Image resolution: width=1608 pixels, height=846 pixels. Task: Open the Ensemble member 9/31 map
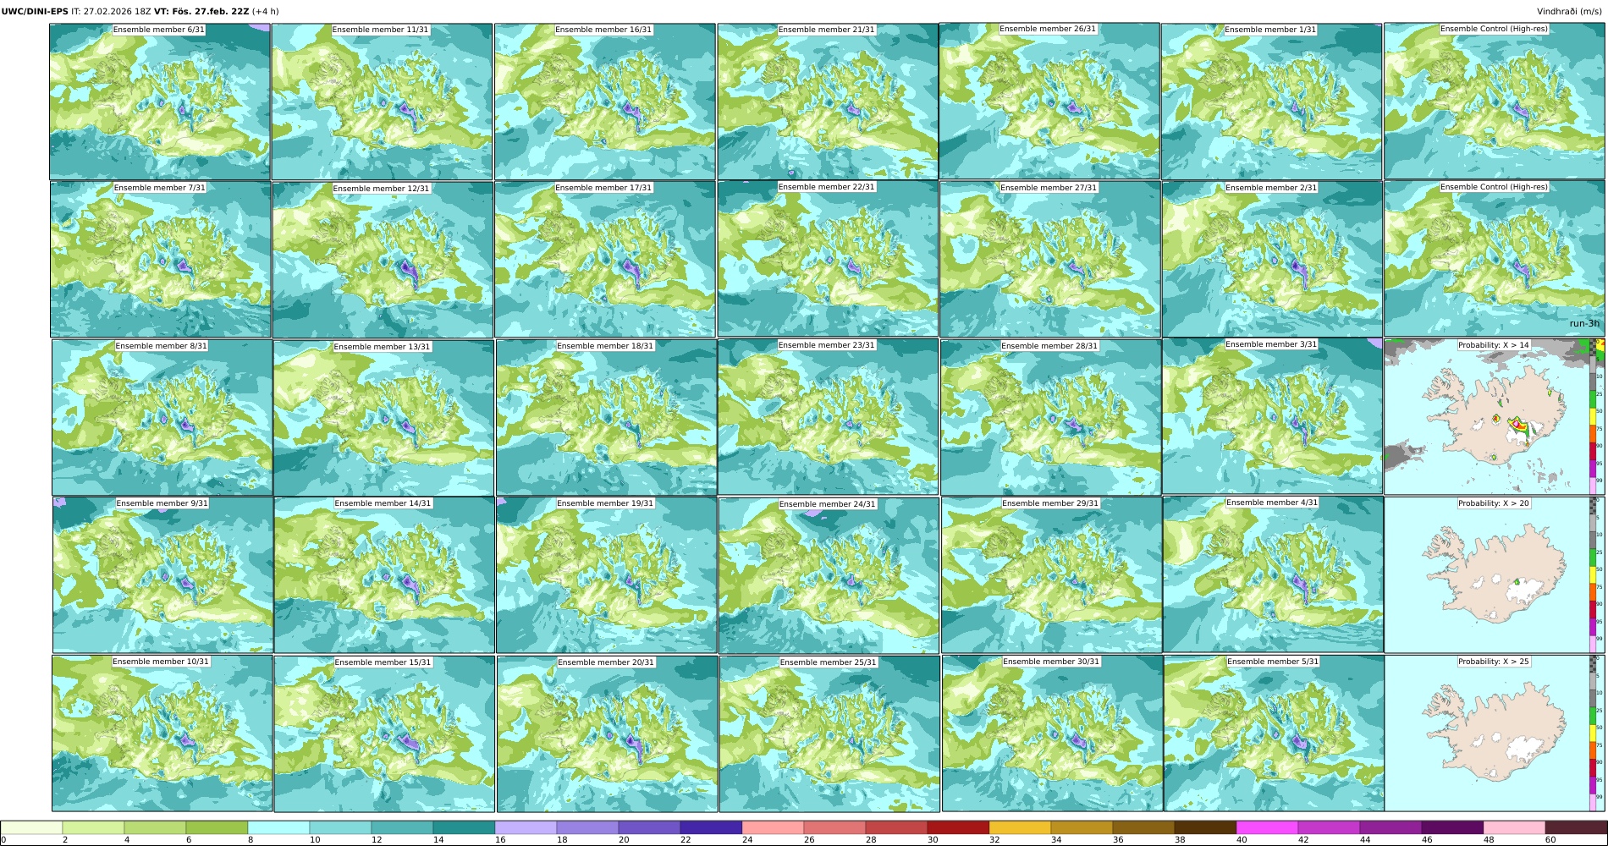163,575
